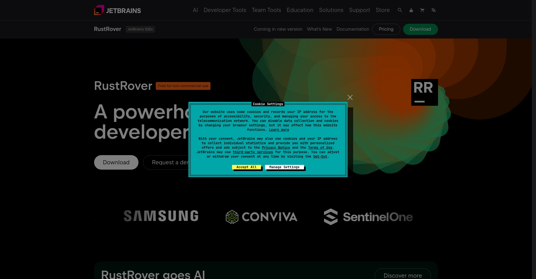This screenshot has width=536, height=279.
Task: Open the Privacy Notice link
Action: (276, 148)
